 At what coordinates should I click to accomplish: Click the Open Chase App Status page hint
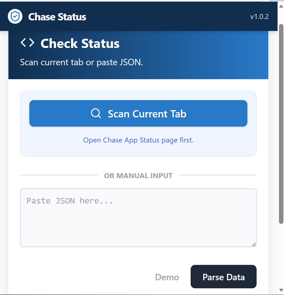138,140
